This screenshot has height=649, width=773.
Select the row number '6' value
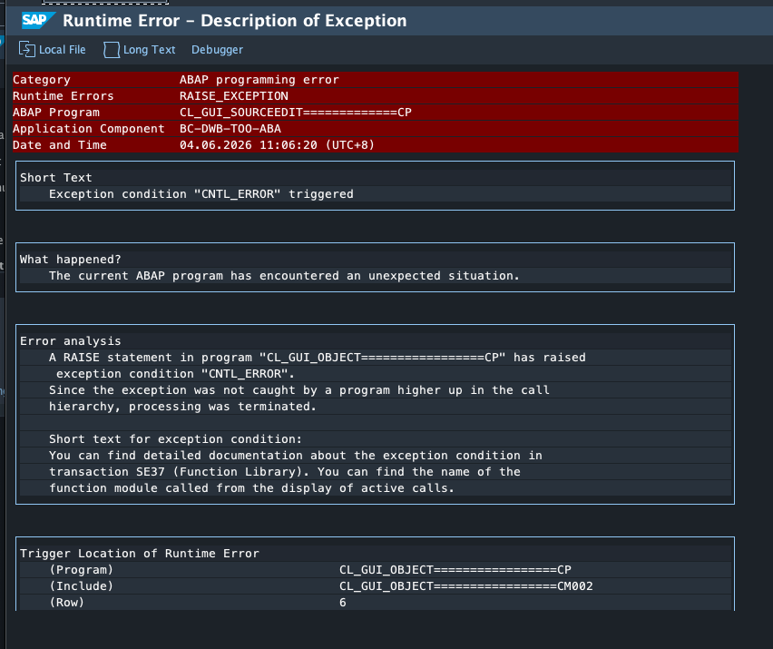[x=343, y=602]
